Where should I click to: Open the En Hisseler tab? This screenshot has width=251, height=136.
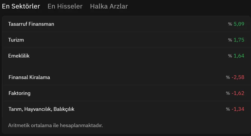[x=65, y=6]
